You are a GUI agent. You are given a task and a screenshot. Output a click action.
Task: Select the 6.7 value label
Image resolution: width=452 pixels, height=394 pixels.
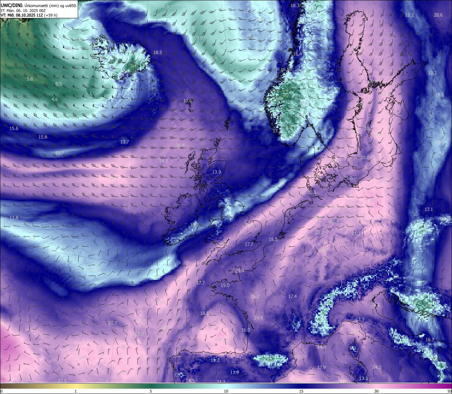[59, 84]
